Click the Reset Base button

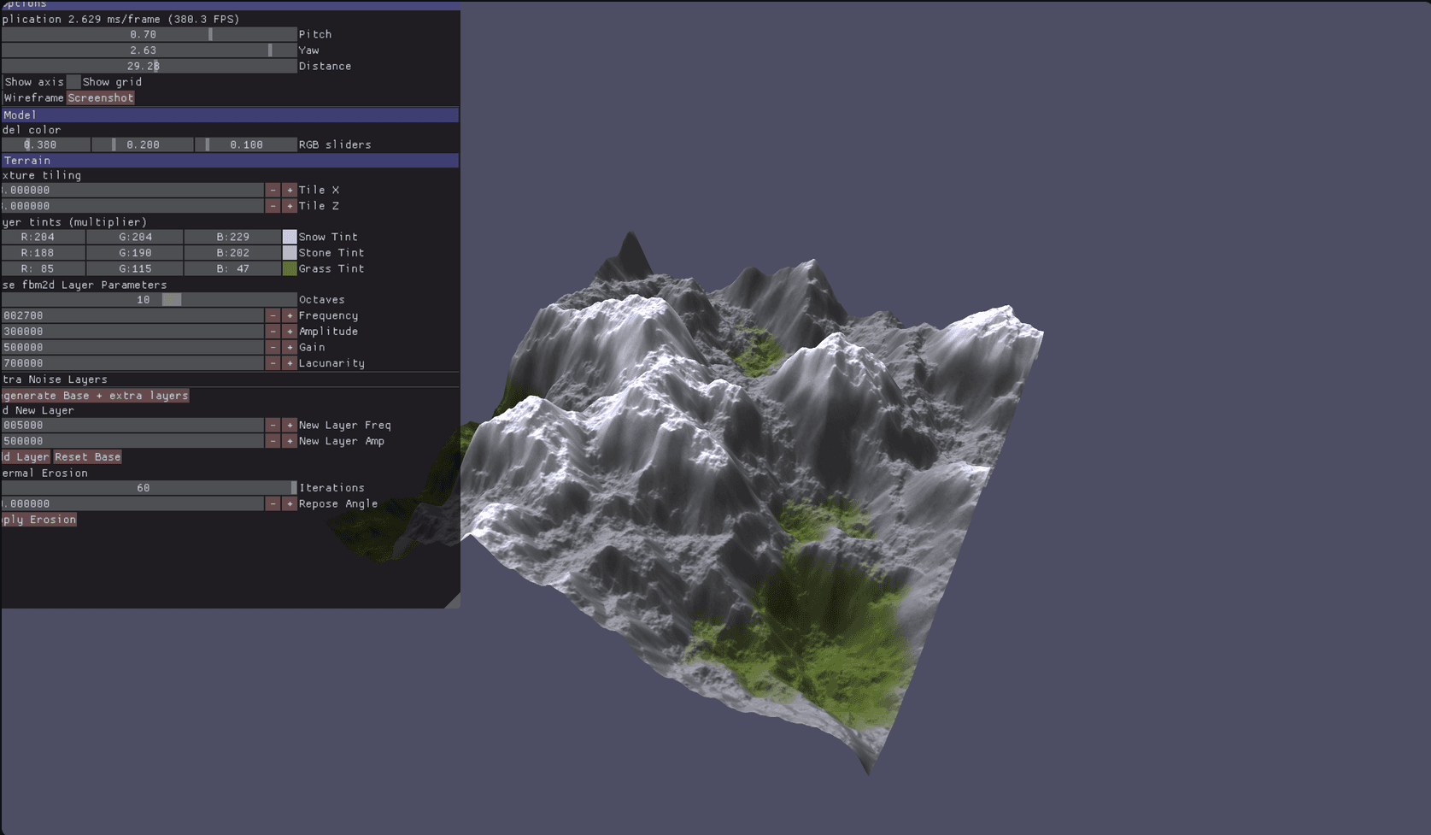coord(88,457)
